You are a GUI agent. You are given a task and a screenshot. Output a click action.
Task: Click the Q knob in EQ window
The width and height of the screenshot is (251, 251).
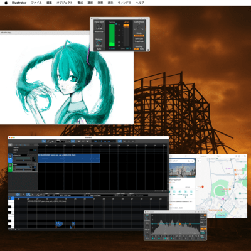click(147, 235)
